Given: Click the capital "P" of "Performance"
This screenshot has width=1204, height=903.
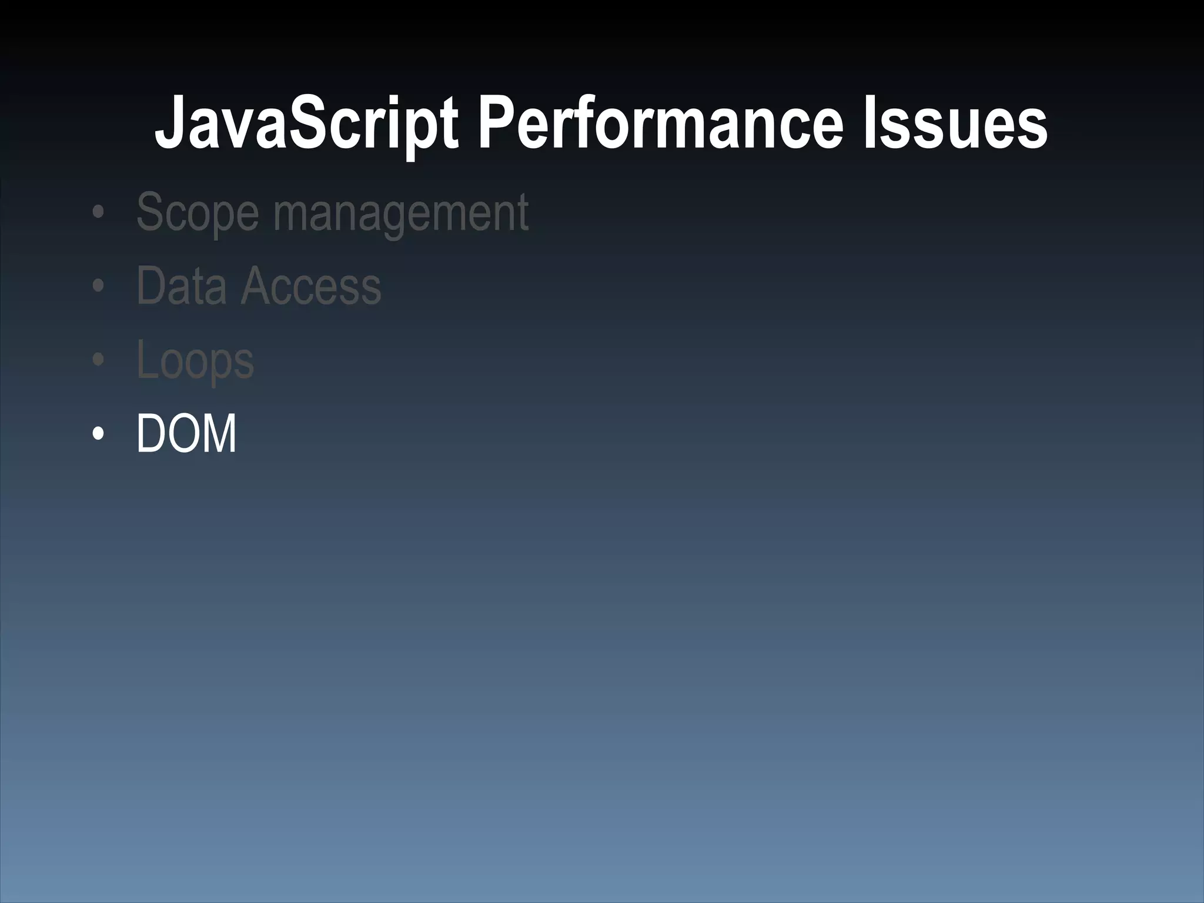Looking at the screenshot, I should [496, 125].
